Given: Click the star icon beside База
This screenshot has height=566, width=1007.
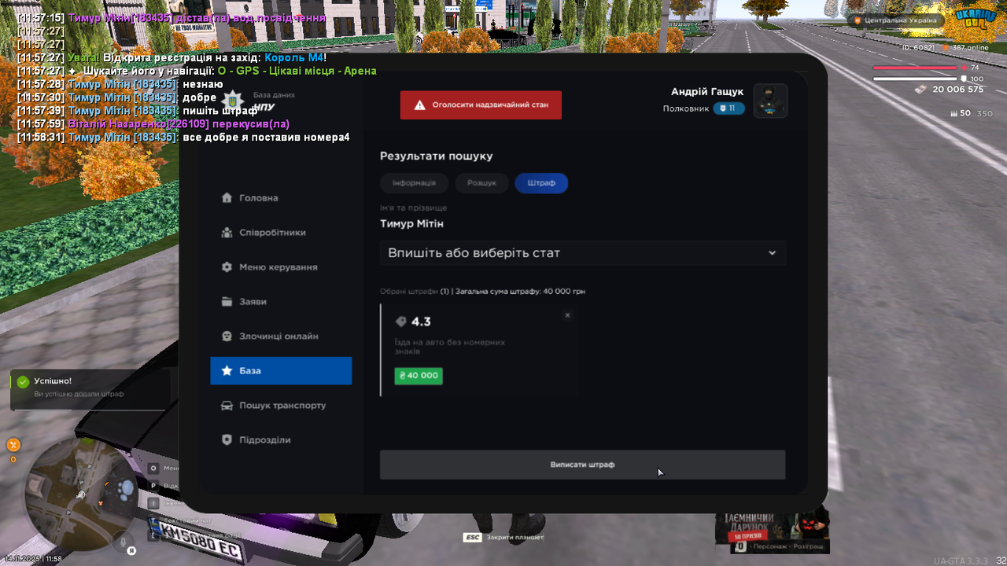Looking at the screenshot, I should (x=227, y=371).
